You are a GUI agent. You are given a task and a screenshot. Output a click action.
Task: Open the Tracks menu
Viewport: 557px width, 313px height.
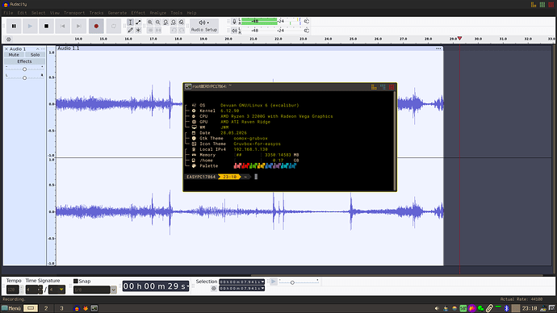point(96,13)
